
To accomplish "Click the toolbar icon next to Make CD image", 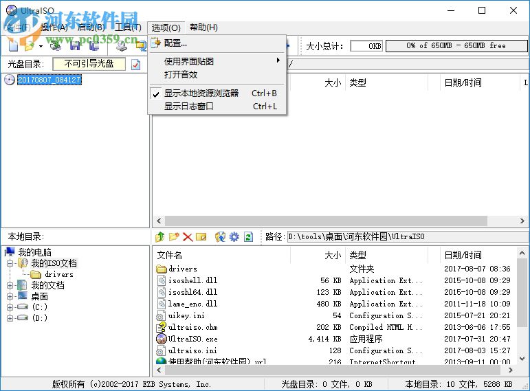I will 141,45.
